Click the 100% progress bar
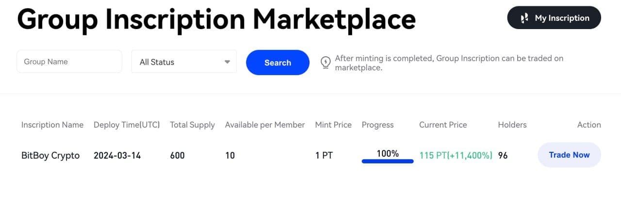This screenshot has width=621, height=211. click(388, 161)
